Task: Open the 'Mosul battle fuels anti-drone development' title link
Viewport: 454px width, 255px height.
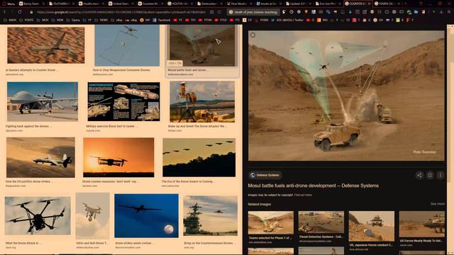Action: tap(313, 186)
